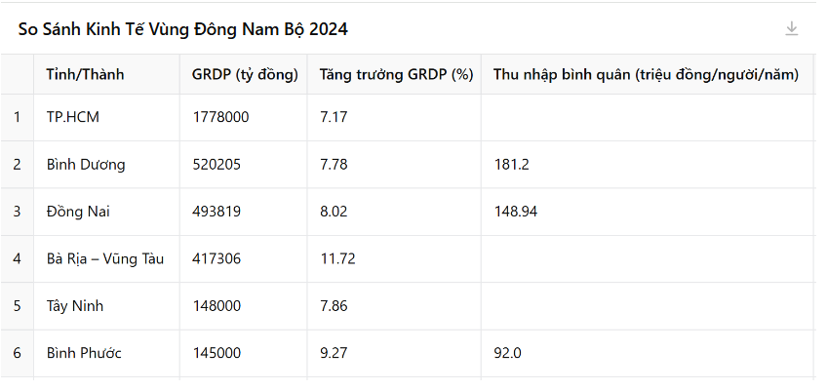Image resolution: width=827 pixels, height=390 pixels.
Task: Select the TP.HCM cell
Action: click(x=106, y=117)
